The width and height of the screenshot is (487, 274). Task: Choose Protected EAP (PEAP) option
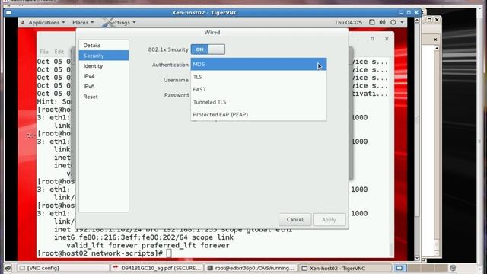259,114
